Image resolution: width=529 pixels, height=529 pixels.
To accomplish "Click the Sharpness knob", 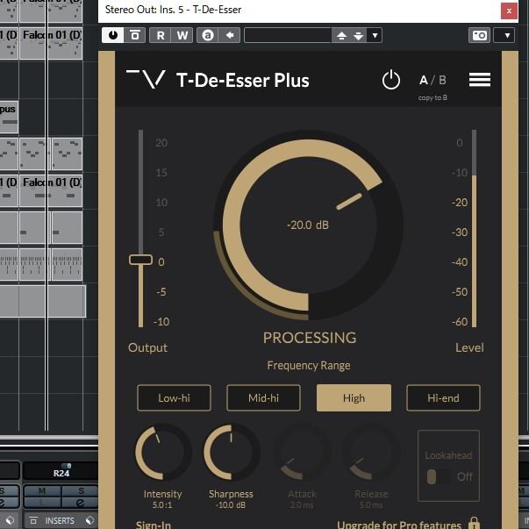I will point(232,453).
